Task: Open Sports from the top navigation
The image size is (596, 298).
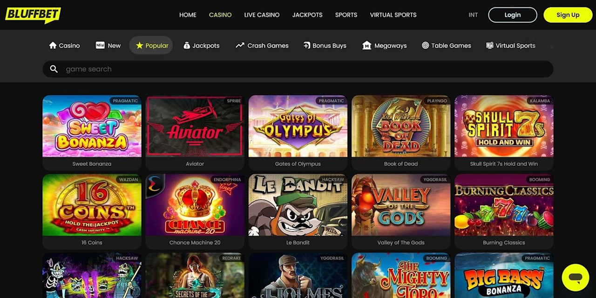Action: tap(346, 15)
